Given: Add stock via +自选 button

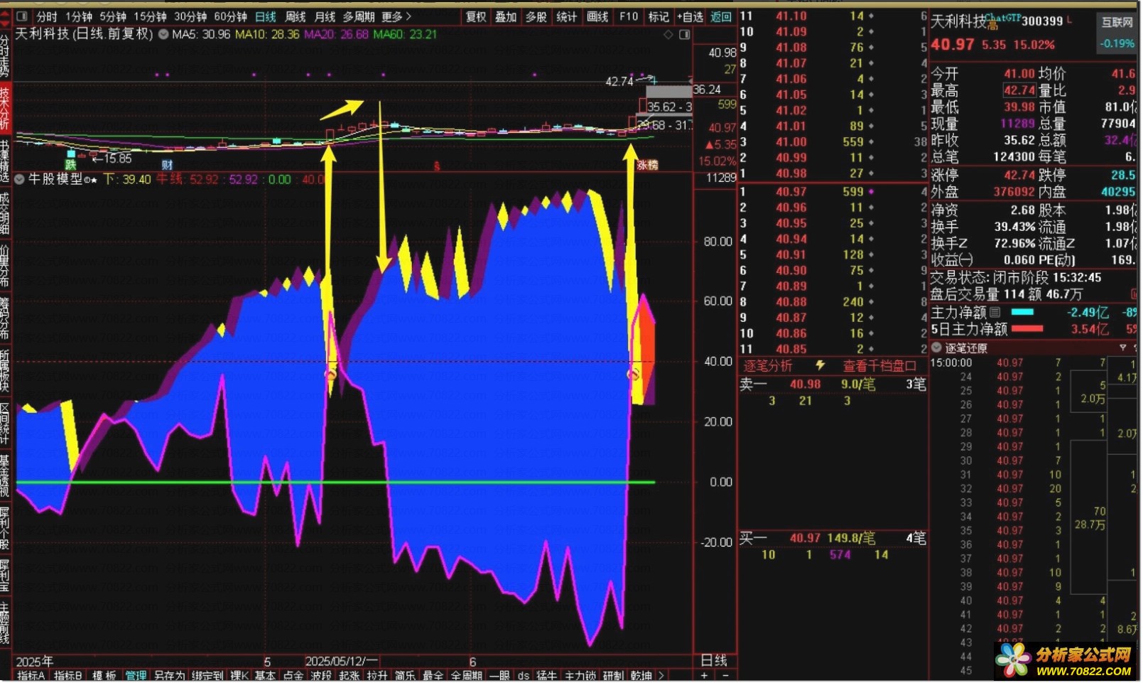Looking at the screenshot, I should [x=690, y=16].
